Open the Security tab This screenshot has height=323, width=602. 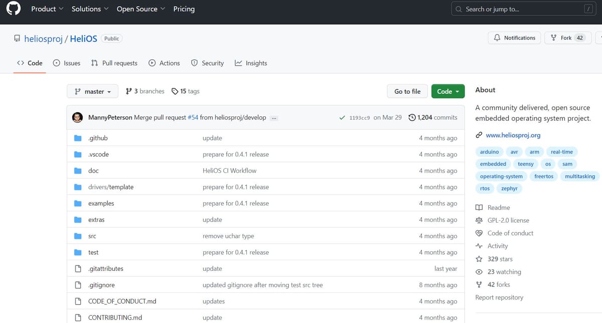[207, 63]
